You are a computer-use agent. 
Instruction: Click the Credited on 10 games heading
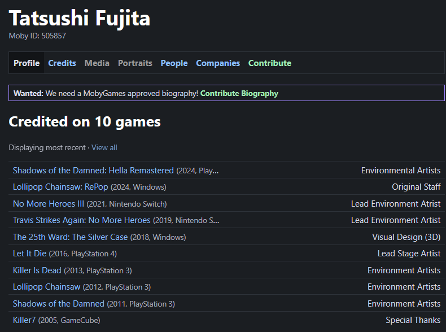coord(85,121)
